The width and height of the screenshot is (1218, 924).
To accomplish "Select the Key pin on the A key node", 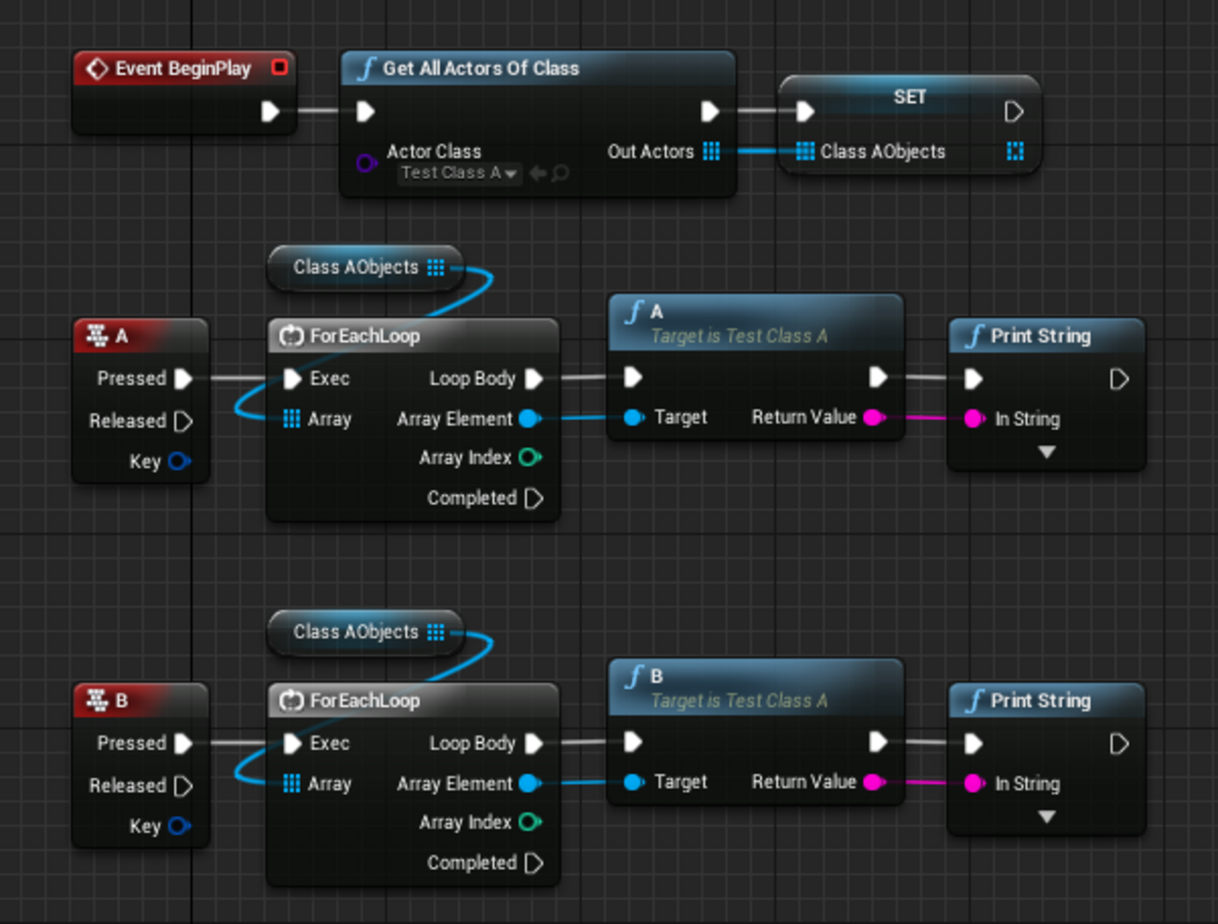I will (179, 461).
